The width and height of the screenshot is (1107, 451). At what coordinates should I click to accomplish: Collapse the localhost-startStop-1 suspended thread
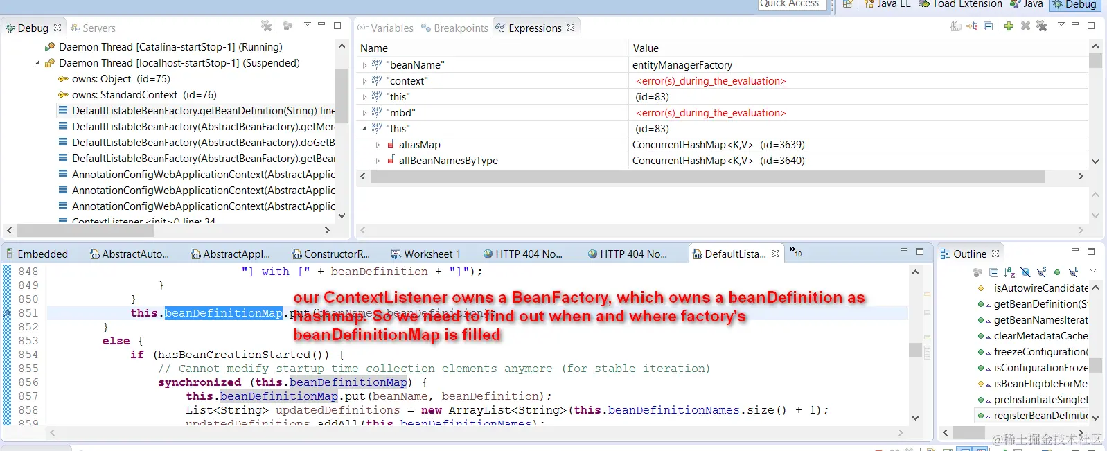click(x=37, y=63)
